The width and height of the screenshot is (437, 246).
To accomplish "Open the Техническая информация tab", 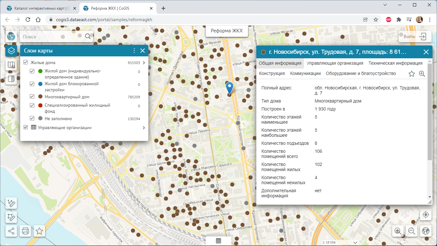I will click(x=395, y=63).
